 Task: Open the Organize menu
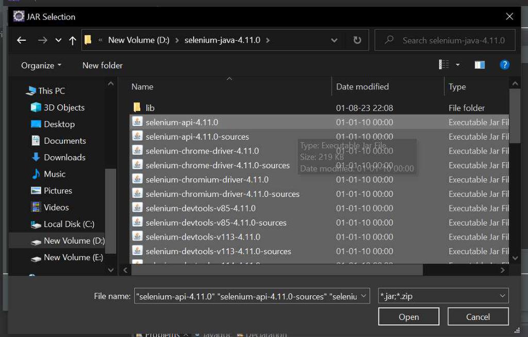pos(41,65)
